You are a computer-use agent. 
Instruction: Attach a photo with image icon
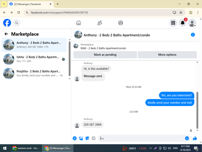coord(81,138)
